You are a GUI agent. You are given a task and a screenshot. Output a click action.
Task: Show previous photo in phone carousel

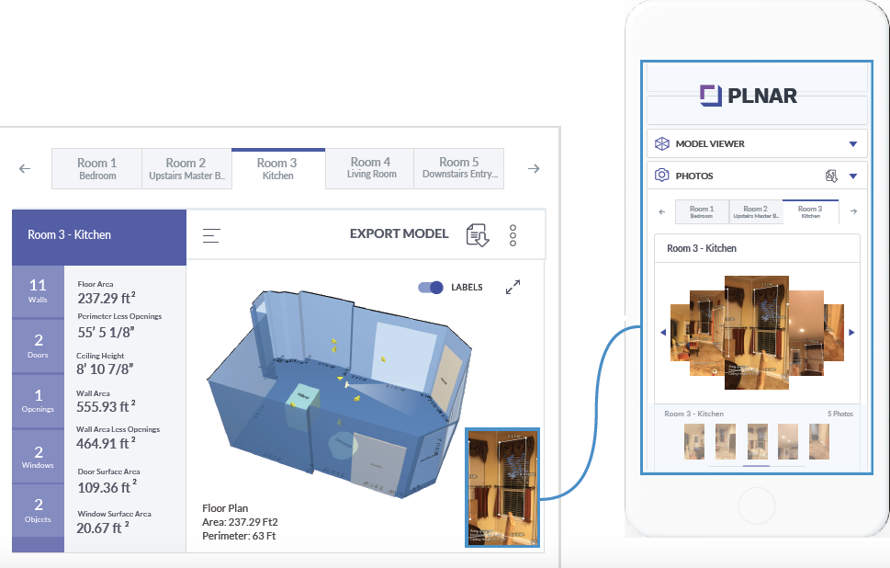[x=663, y=333]
